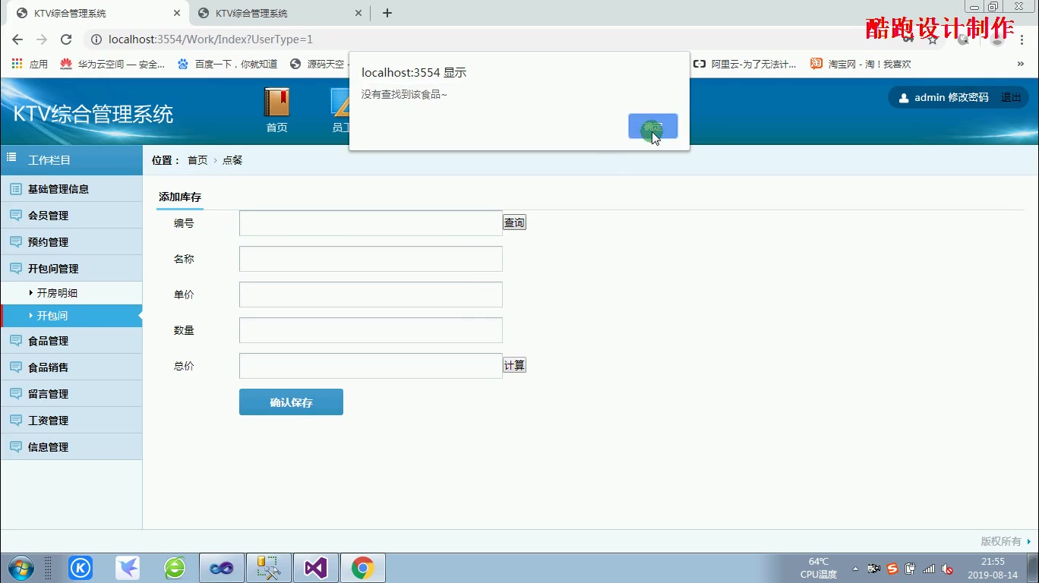Viewport: 1039px width, 583px height.
Task: Launch Chrome from the taskbar
Action: [x=362, y=567]
